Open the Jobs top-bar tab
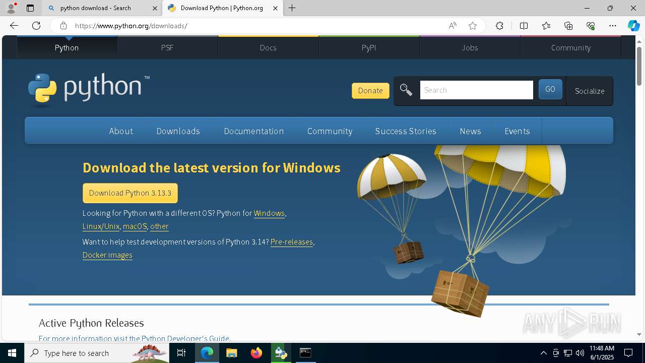This screenshot has height=363, width=645. [470, 47]
